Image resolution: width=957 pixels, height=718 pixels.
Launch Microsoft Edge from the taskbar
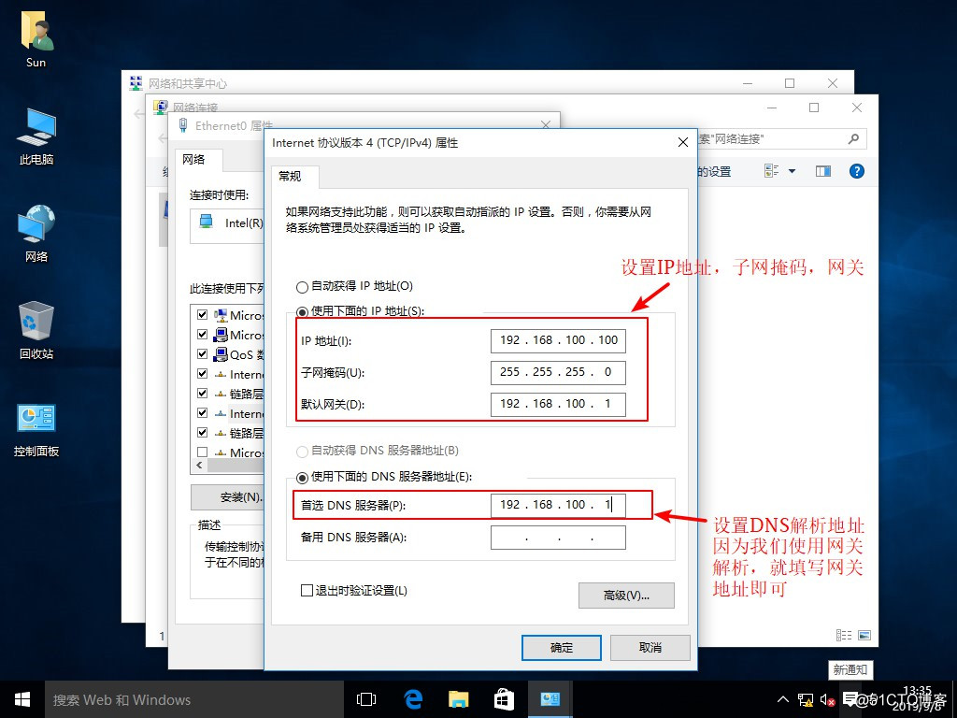[413, 698]
